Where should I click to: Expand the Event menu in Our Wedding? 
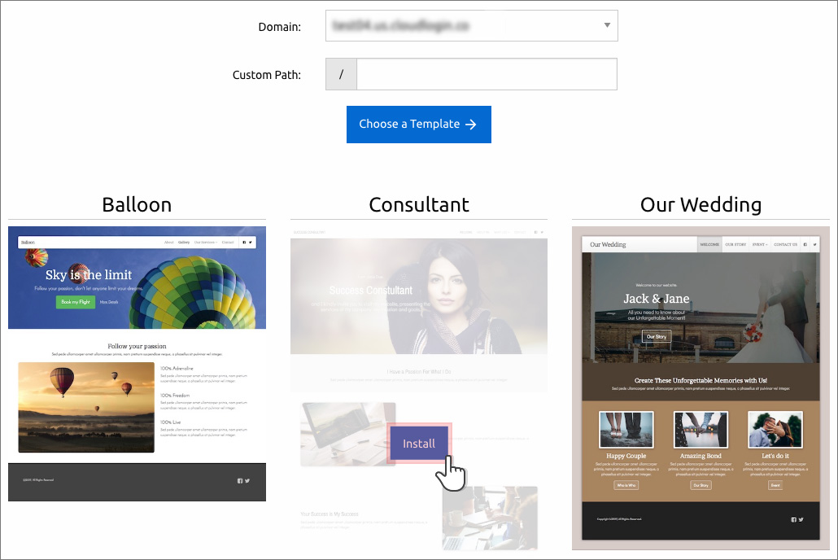coord(760,244)
